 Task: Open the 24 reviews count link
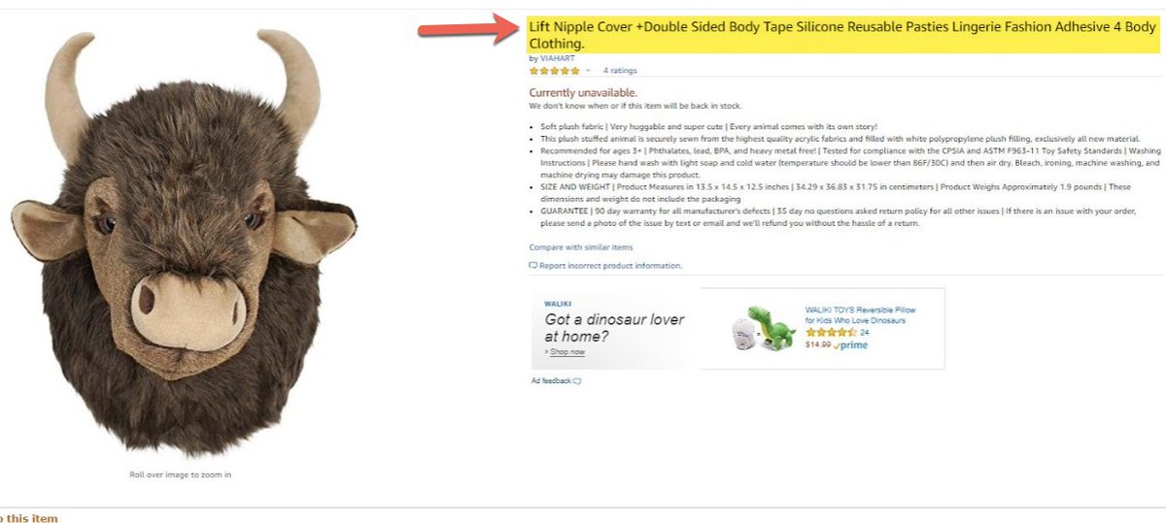864,333
